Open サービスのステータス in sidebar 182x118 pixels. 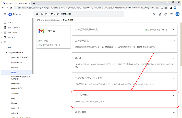tap(20, 57)
